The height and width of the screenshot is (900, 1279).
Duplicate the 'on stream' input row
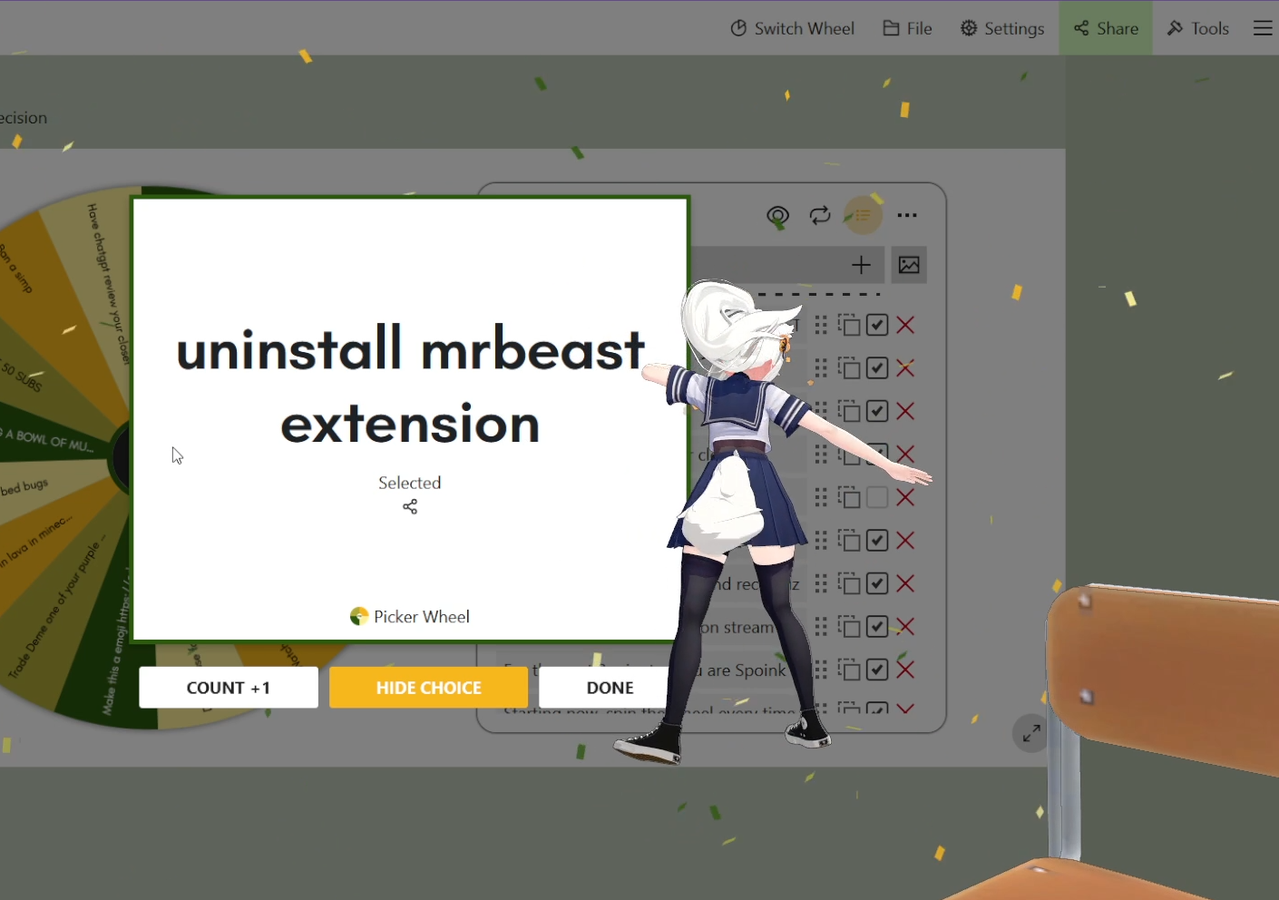[x=849, y=627]
